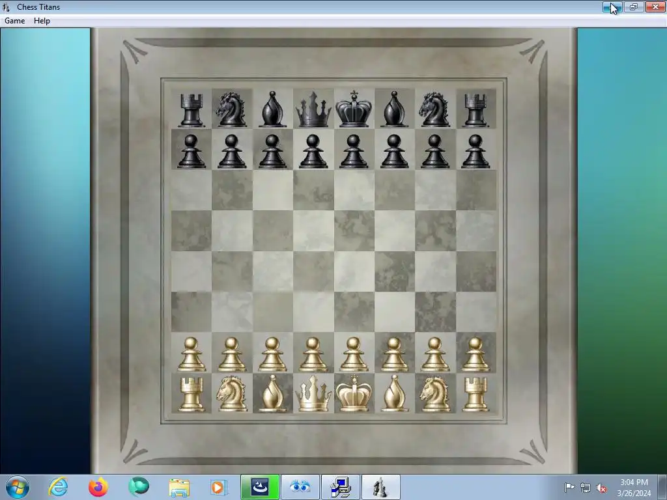The width and height of the screenshot is (667, 500).
Task: Select the black pawn on g7
Action: coord(434,151)
